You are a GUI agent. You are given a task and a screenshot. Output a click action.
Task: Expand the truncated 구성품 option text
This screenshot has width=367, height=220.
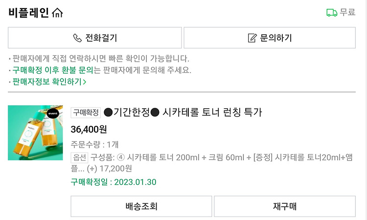coord(211,163)
